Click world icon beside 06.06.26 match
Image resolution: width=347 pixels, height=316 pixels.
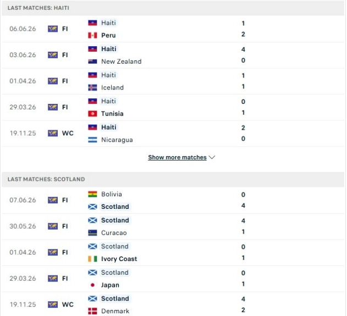coord(53,29)
